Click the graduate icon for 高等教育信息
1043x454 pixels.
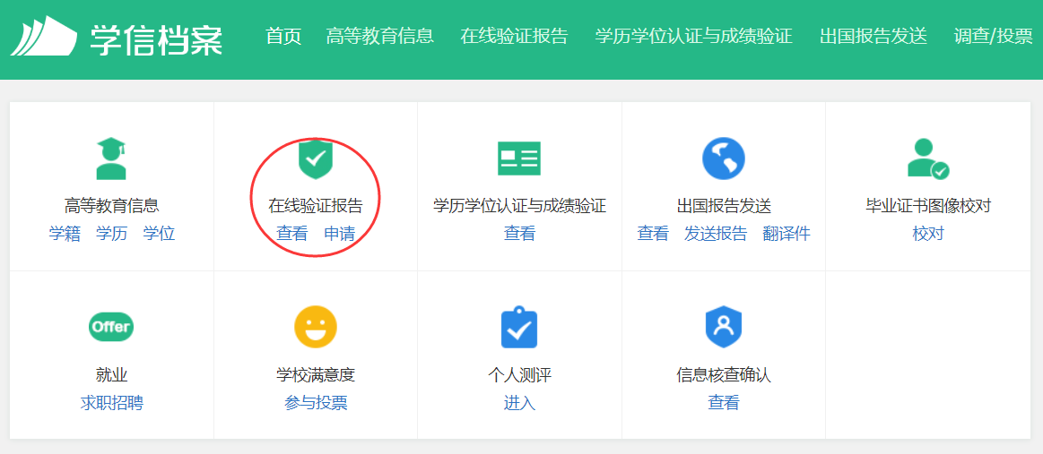pos(111,158)
